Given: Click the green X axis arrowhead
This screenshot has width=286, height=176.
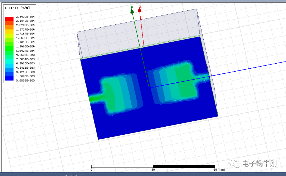Looking at the screenshot, I should click(x=132, y=11).
